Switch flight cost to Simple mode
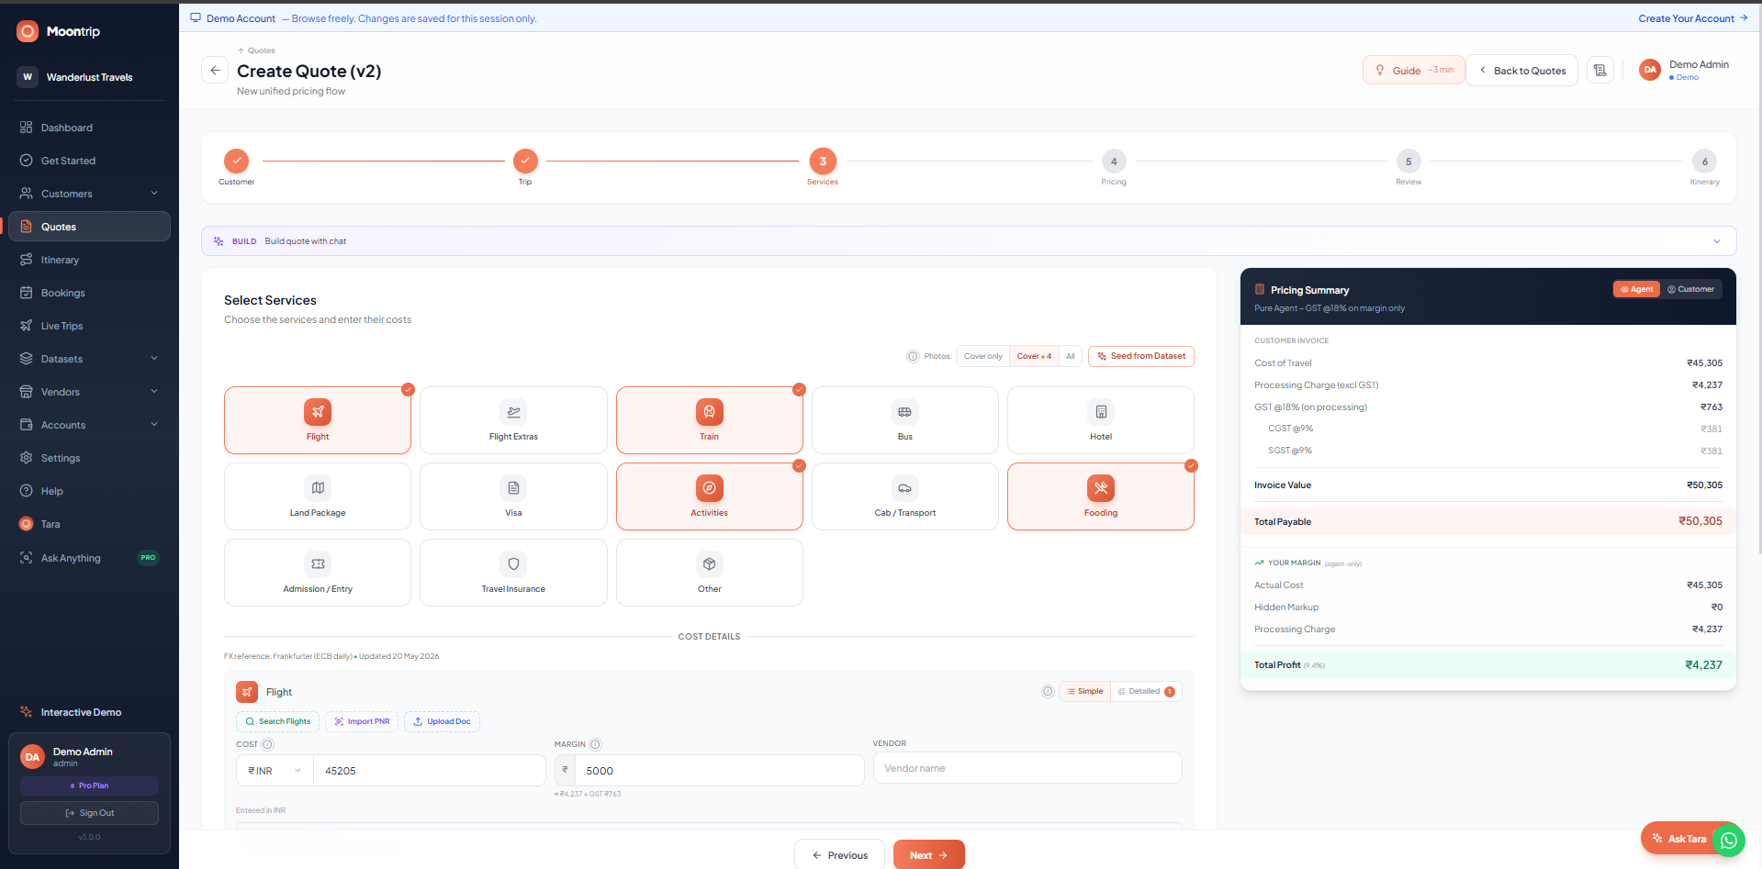1762x869 pixels. pos(1085,692)
